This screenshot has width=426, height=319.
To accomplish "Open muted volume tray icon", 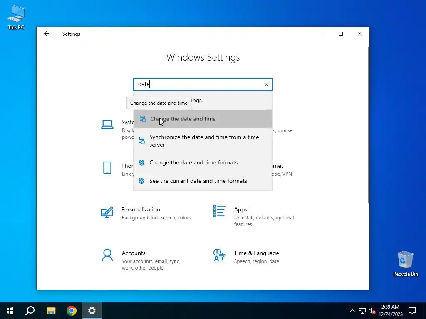I will click(x=372, y=311).
